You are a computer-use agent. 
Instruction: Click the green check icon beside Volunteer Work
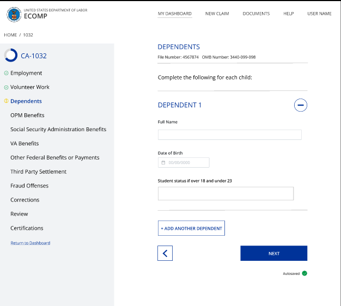(x=7, y=87)
